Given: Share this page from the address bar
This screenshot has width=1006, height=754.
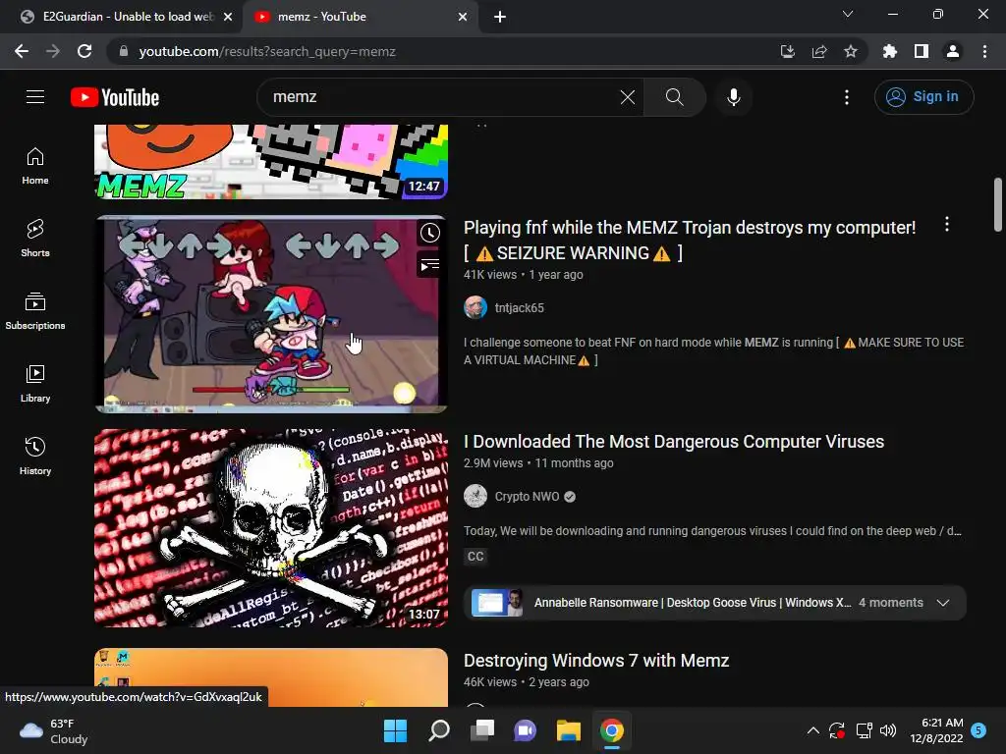Looking at the screenshot, I should pyautogui.click(x=818, y=51).
